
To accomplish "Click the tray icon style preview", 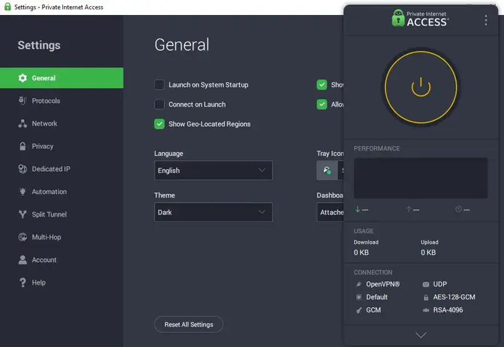I will 327,170.
